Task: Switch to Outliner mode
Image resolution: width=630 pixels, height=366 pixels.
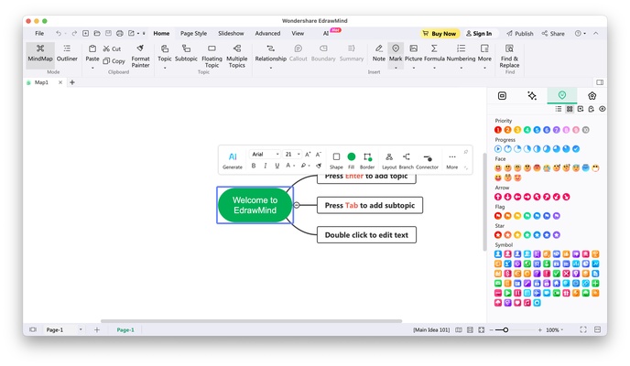Action: point(67,53)
